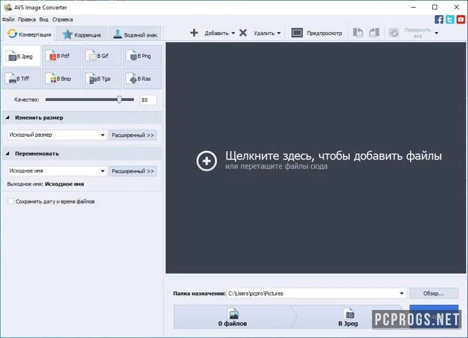
Task: Click 'Щелкните здесь, чтобы добавить файлы' text
Action: (333, 156)
